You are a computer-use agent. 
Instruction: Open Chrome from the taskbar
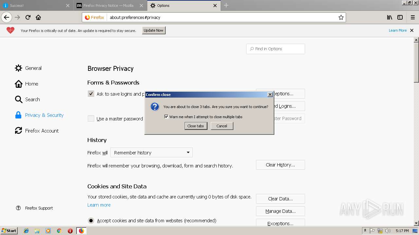click(59, 231)
